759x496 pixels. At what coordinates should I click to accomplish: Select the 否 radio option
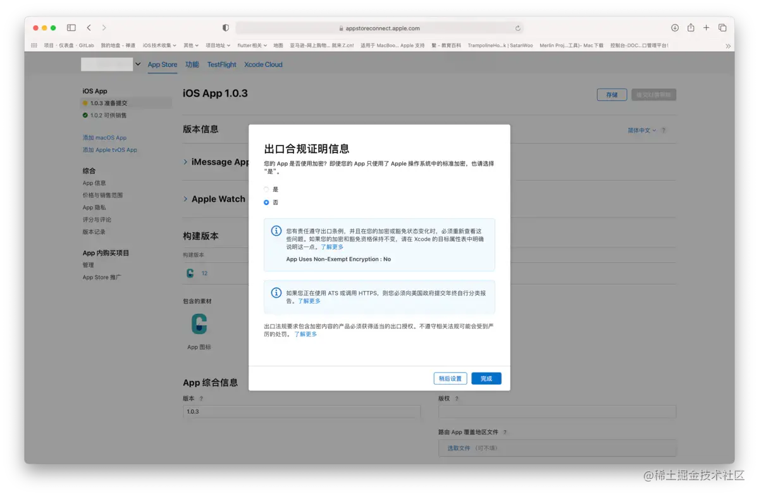266,202
